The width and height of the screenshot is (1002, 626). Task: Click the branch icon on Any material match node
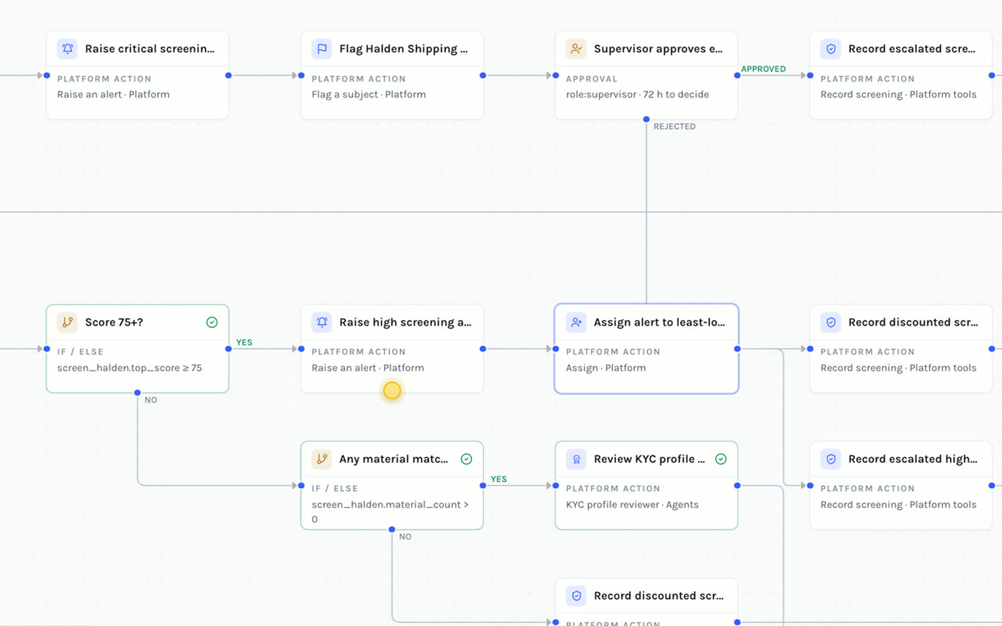coord(322,459)
